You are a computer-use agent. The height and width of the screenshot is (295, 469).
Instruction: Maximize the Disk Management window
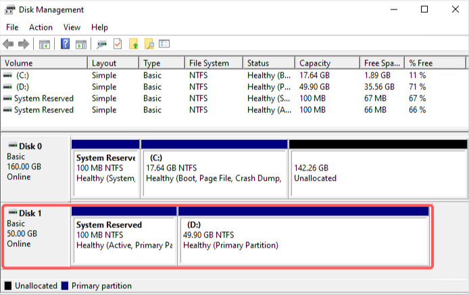coord(424,9)
